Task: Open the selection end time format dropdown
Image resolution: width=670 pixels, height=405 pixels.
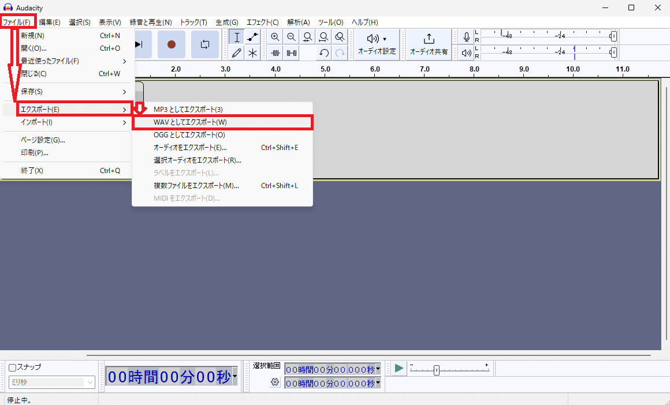Action: pyautogui.click(x=378, y=383)
